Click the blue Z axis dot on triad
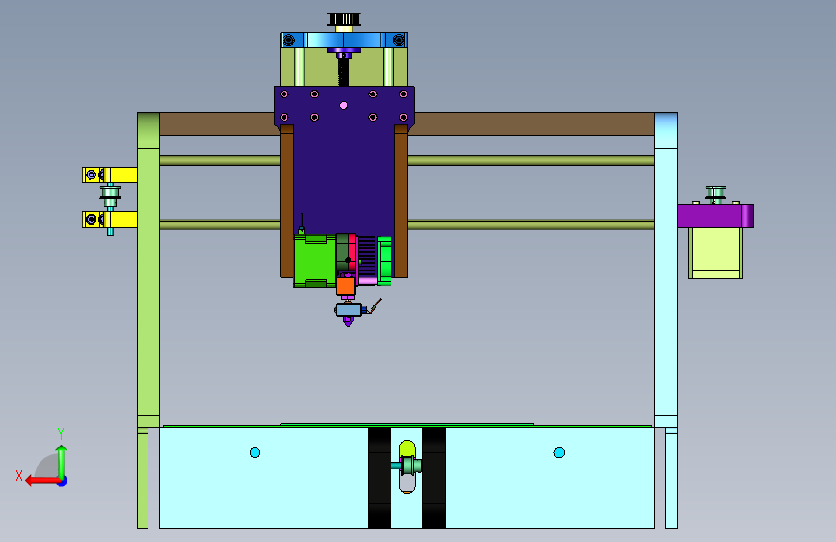836x542 pixels. tap(63, 481)
